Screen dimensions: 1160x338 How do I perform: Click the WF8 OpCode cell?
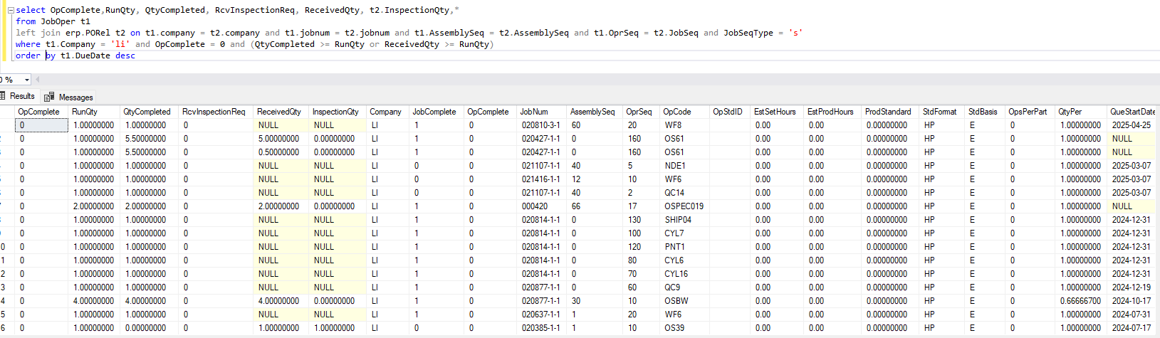pos(684,125)
